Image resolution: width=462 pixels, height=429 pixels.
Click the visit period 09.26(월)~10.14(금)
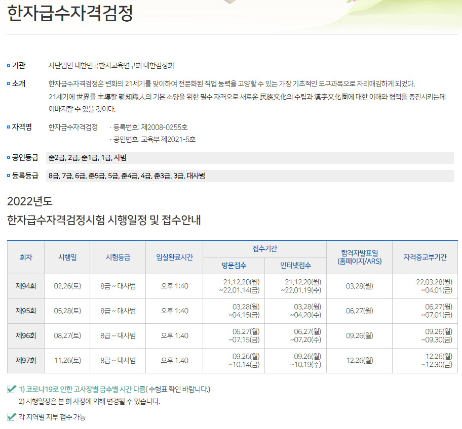[x=244, y=360]
